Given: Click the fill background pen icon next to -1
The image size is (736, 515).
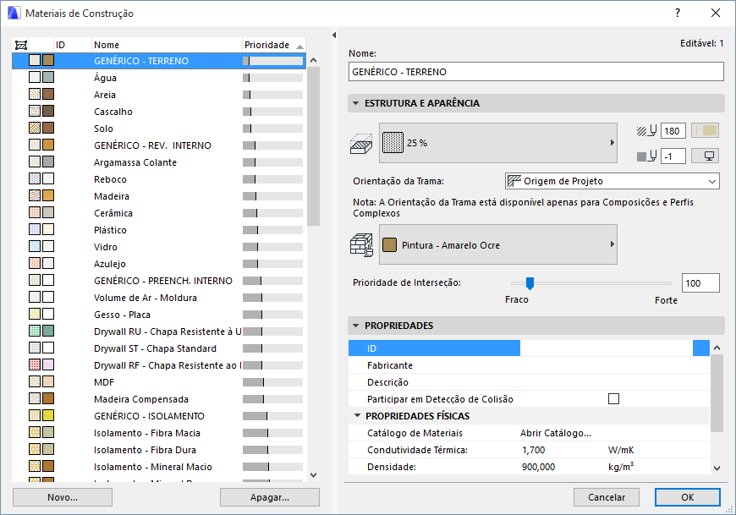Looking at the screenshot, I should tap(646, 156).
